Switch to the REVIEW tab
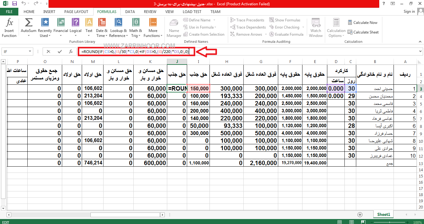This screenshot has height=224, width=424. tap(150, 12)
